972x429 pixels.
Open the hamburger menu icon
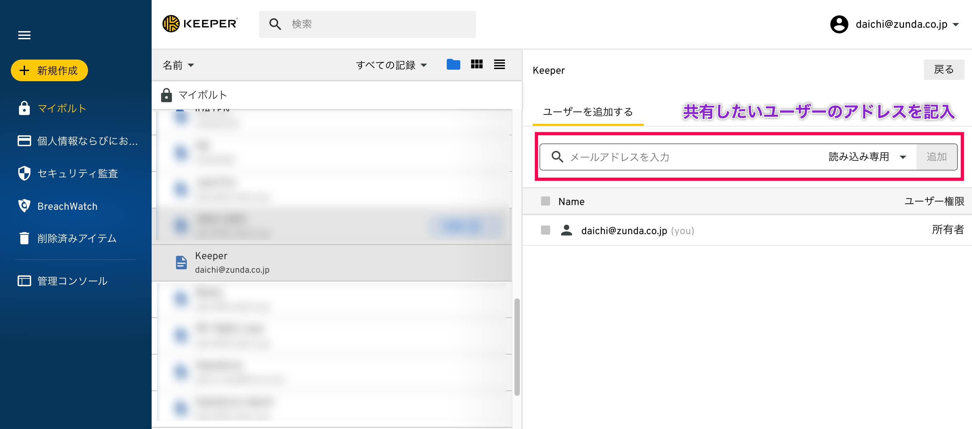pos(24,35)
